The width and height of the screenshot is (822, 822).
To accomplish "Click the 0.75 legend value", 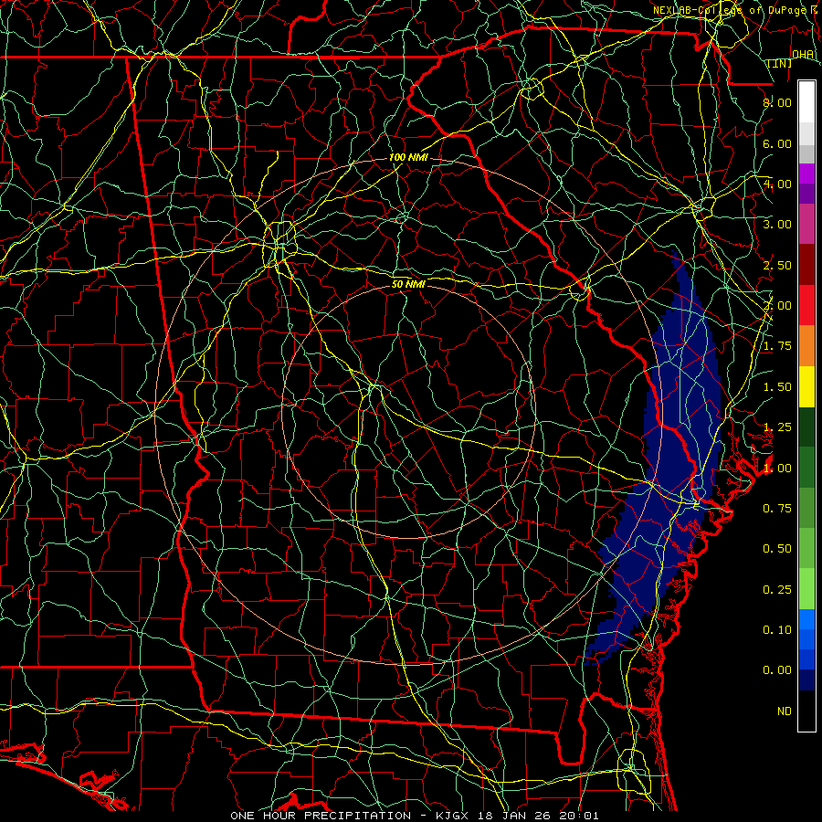I will [x=777, y=508].
